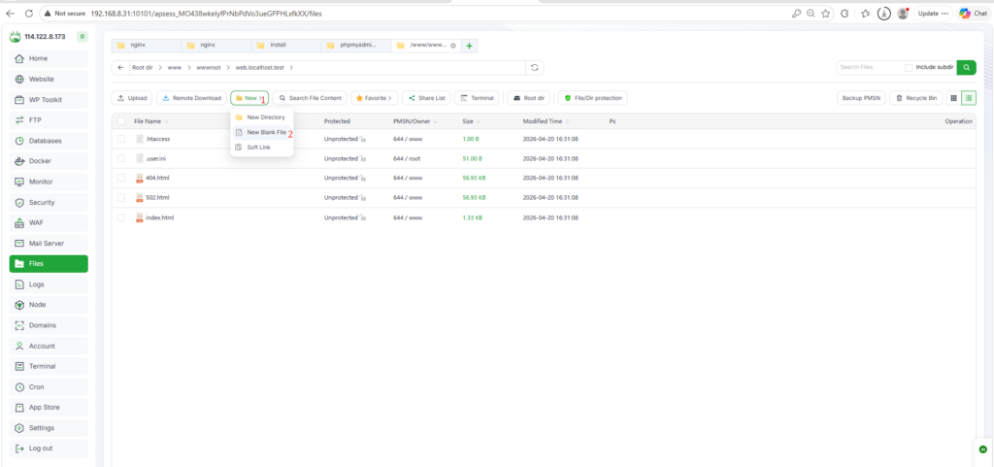This screenshot has width=994, height=467.
Task: Open the Recycle Bin
Action: point(915,98)
